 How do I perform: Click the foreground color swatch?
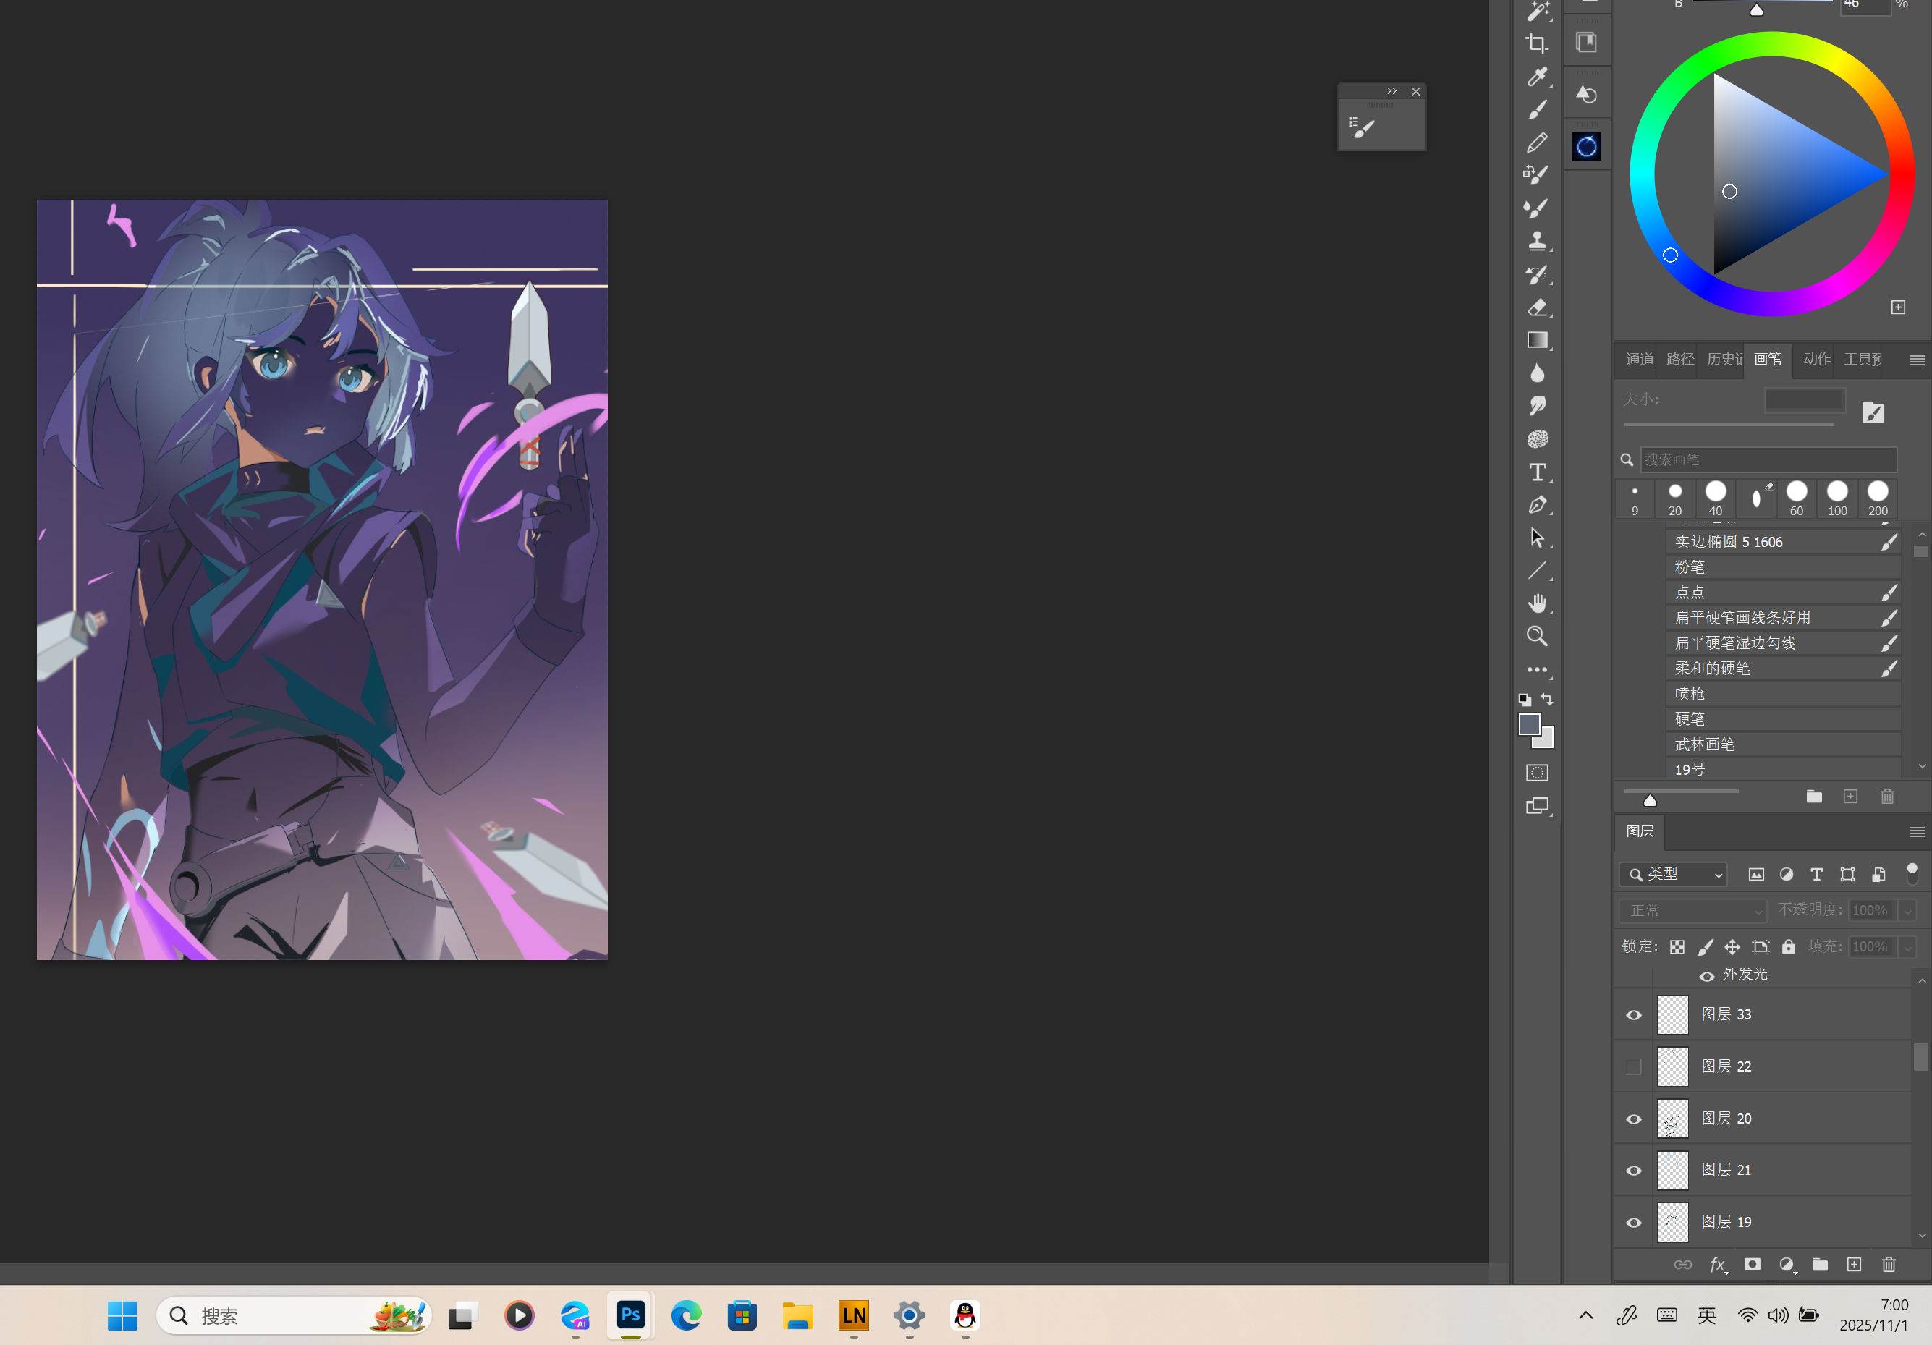[1529, 724]
